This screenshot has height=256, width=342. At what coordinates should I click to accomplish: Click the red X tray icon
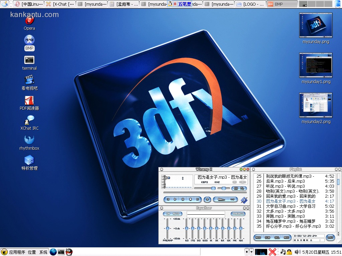273,252
